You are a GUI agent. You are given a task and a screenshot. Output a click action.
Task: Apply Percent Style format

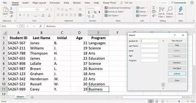pyautogui.click(x=95, y=12)
